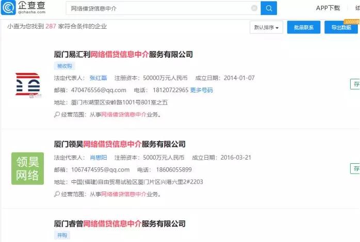Open legal representative 肖惠阳 profile
Screen dimensions: 360x242
[99, 158]
